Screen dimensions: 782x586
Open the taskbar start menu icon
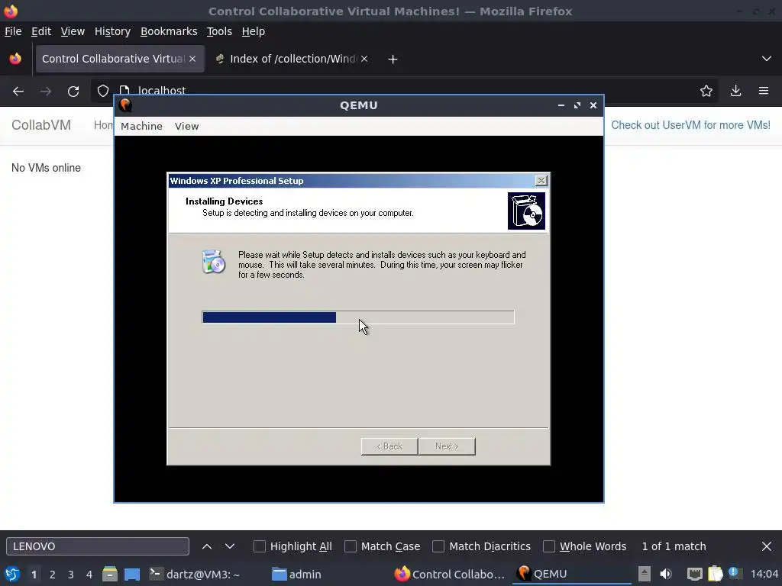[x=12, y=574]
